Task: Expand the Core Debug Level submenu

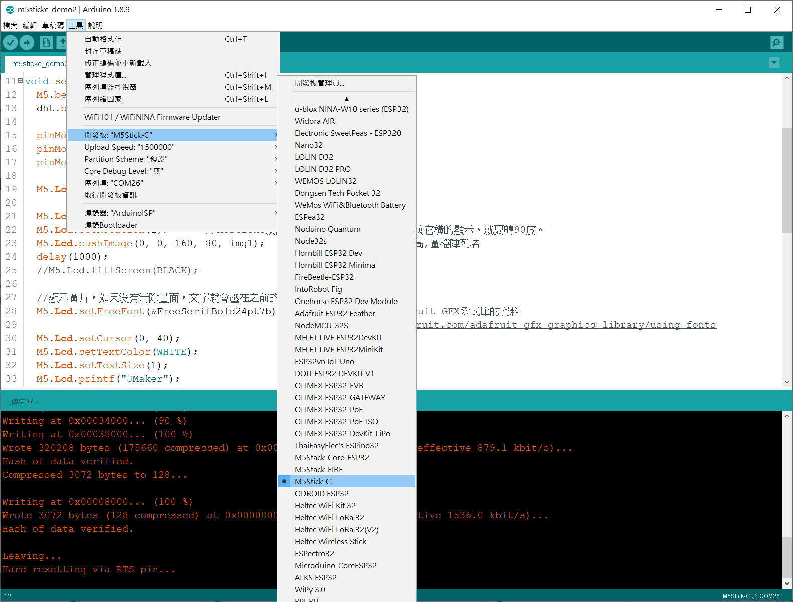Action: pyautogui.click(x=172, y=171)
